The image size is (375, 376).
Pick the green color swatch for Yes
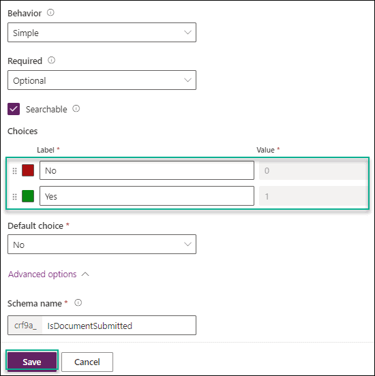[28, 196]
